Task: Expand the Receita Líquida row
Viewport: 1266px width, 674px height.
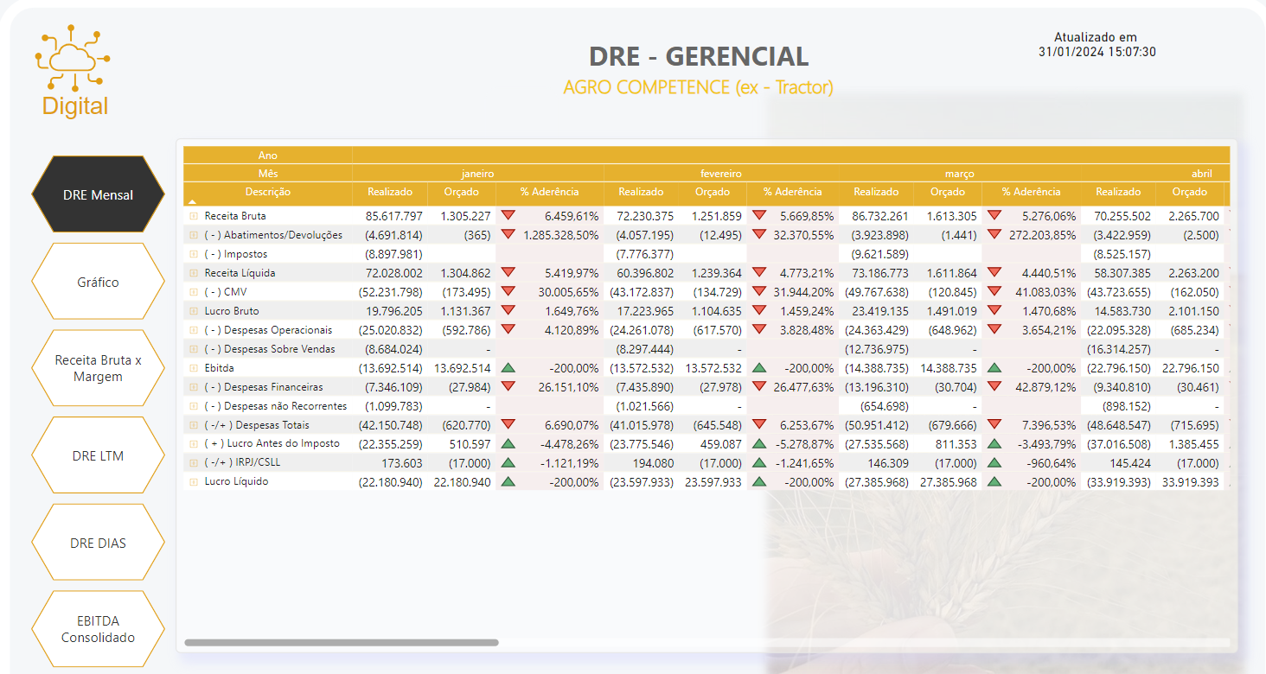Action: click(194, 273)
